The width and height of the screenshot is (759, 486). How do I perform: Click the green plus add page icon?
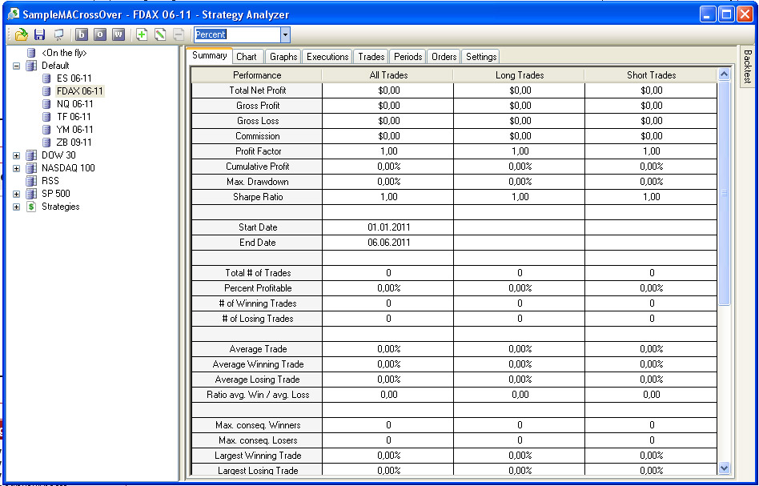[x=142, y=34]
